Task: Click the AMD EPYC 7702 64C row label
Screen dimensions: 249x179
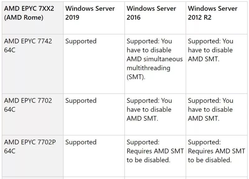Action: (x=28, y=105)
